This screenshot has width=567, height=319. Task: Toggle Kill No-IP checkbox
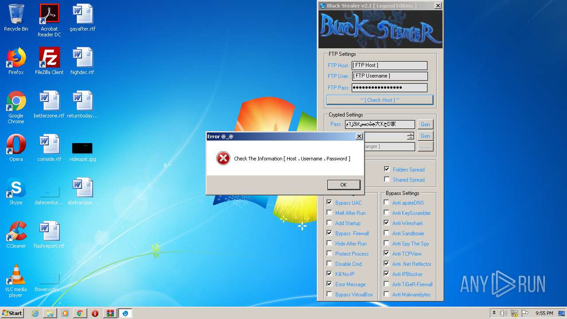pyautogui.click(x=329, y=274)
